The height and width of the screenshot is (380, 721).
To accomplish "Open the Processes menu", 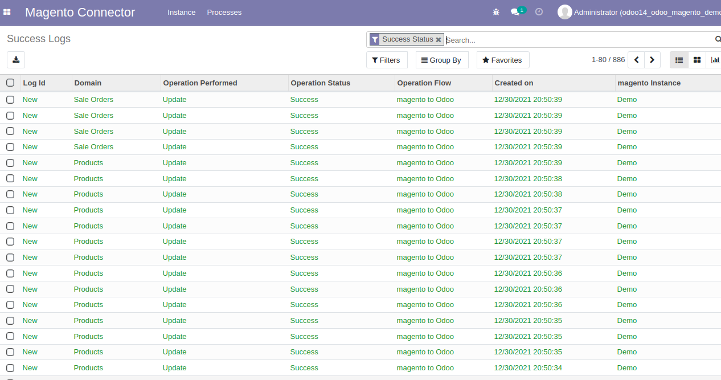I will [224, 12].
